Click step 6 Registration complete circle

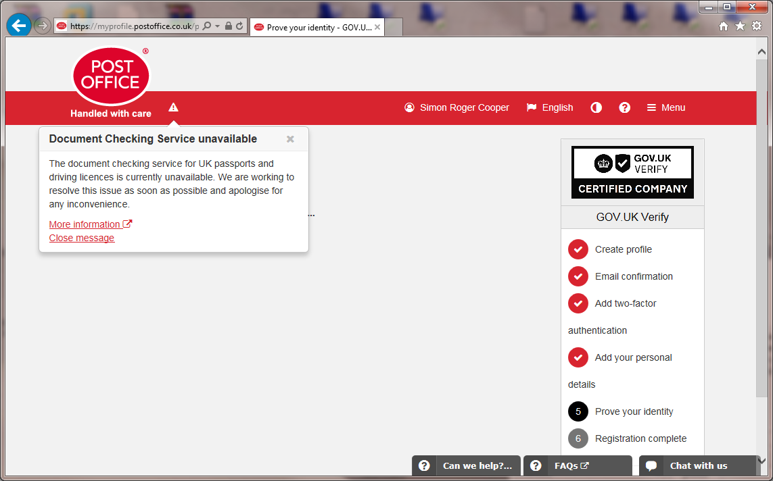tap(578, 438)
